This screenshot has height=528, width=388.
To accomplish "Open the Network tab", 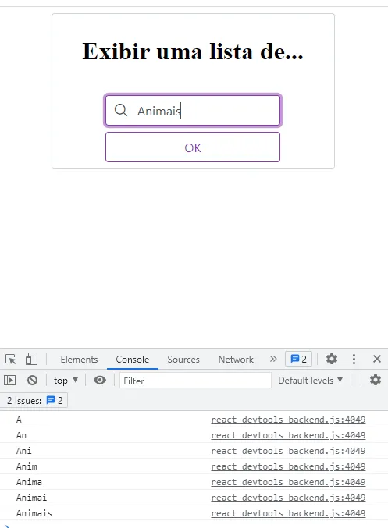I will click(236, 360).
